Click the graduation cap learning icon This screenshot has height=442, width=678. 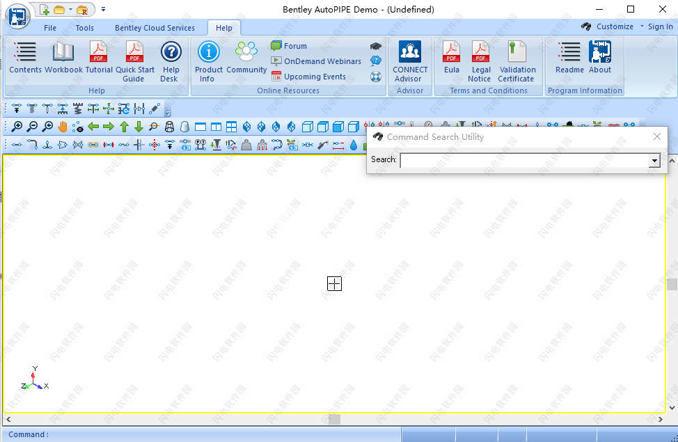click(x=376, y=46)
